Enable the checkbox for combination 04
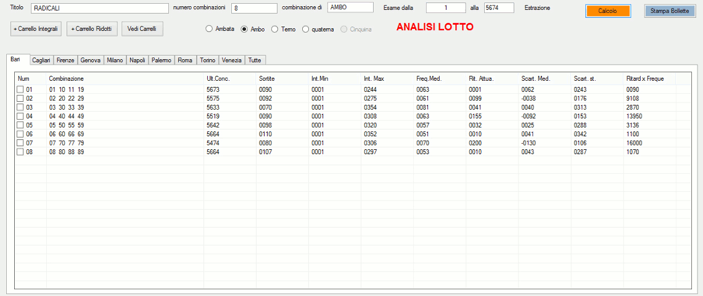 click(20, 116)
